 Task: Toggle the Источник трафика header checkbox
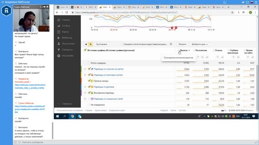(x=85, y=50)
